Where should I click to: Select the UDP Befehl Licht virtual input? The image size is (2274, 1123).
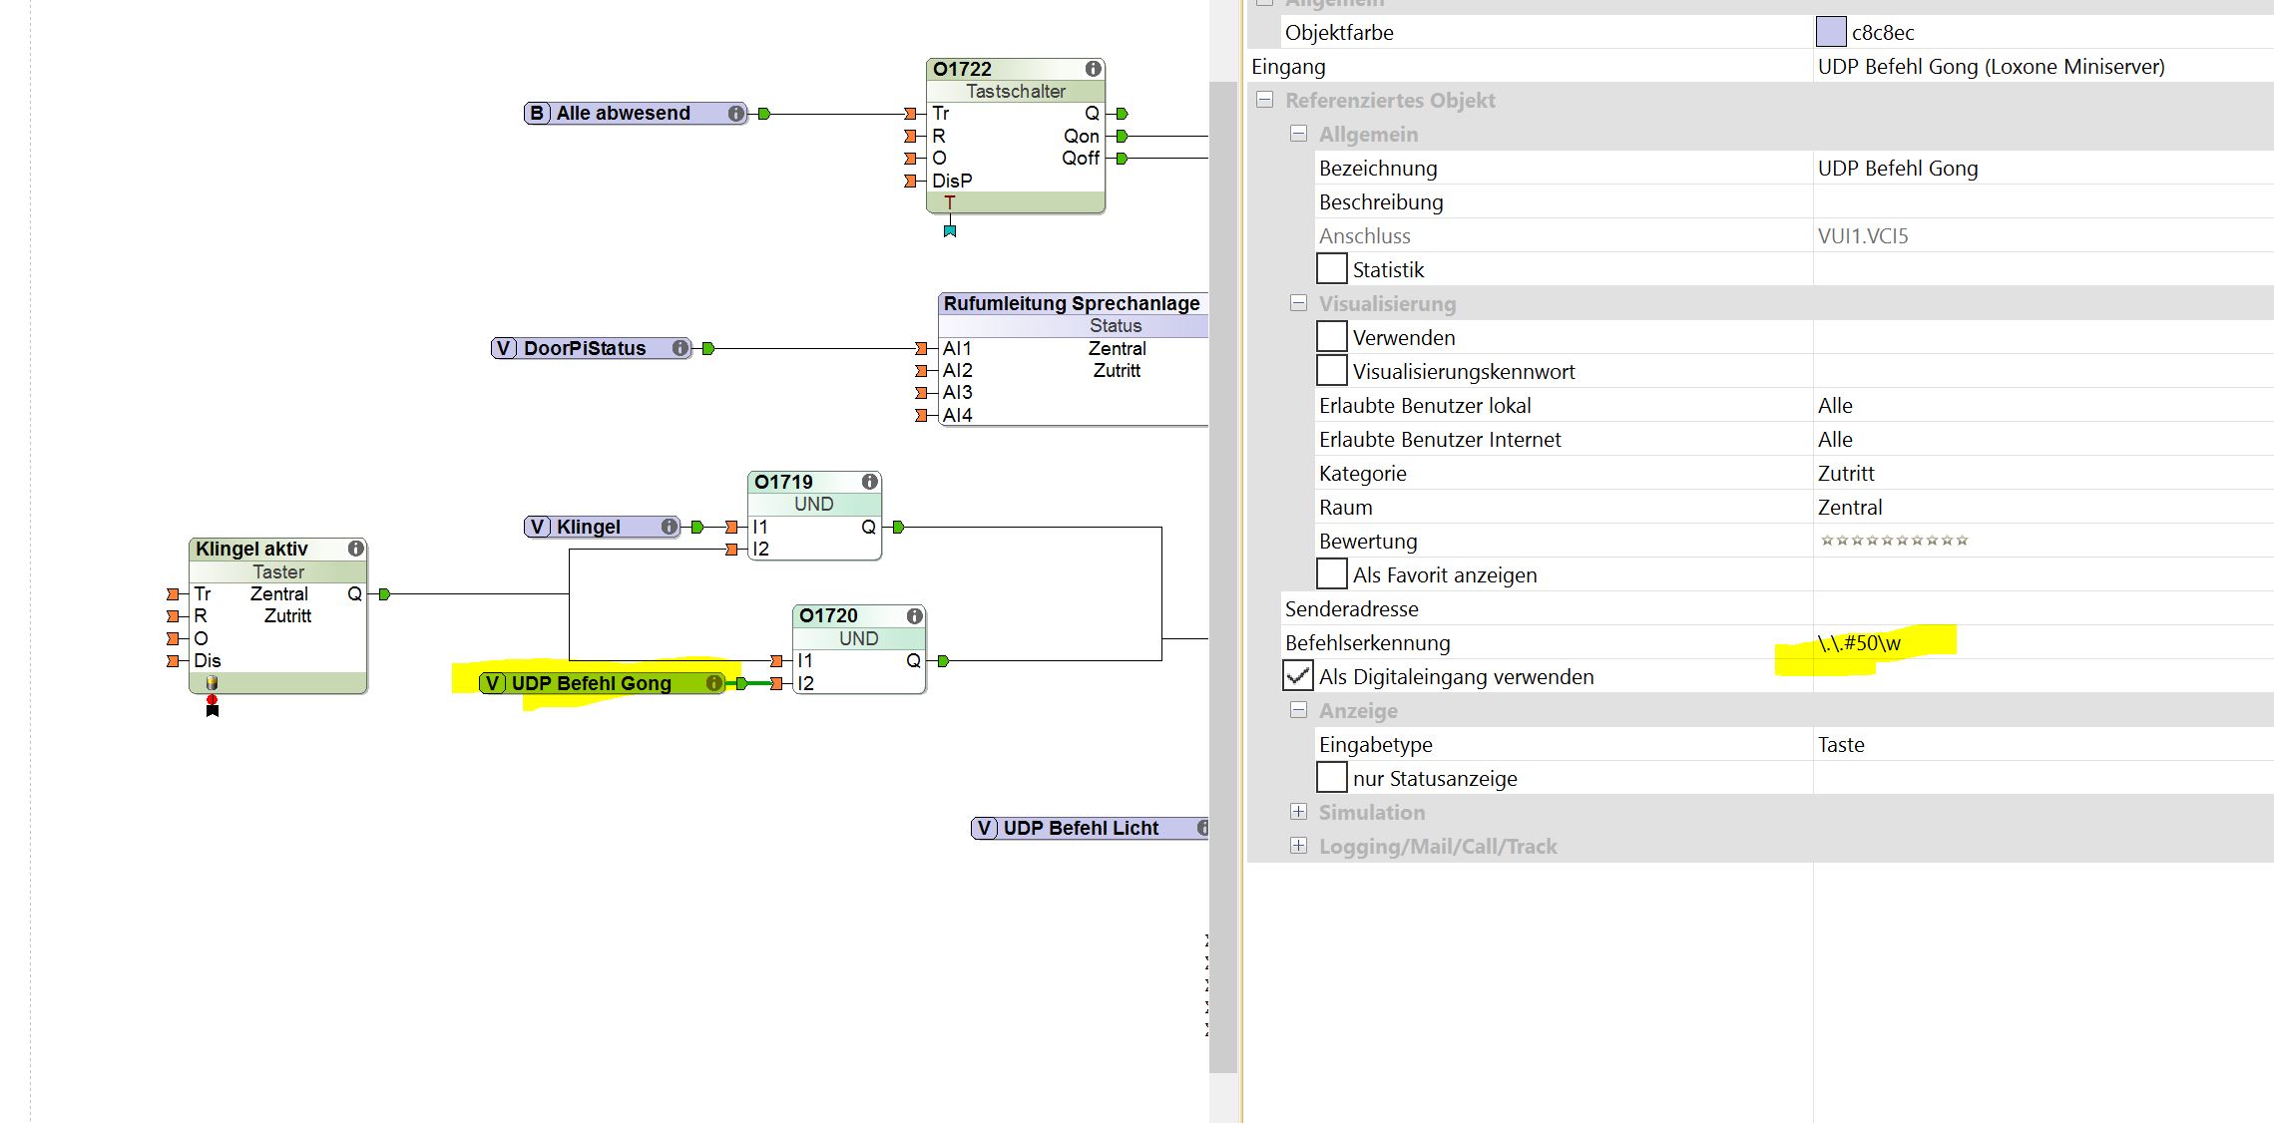pos(1081,828)
